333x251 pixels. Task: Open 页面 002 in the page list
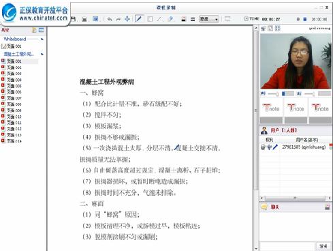pos(14,68)
